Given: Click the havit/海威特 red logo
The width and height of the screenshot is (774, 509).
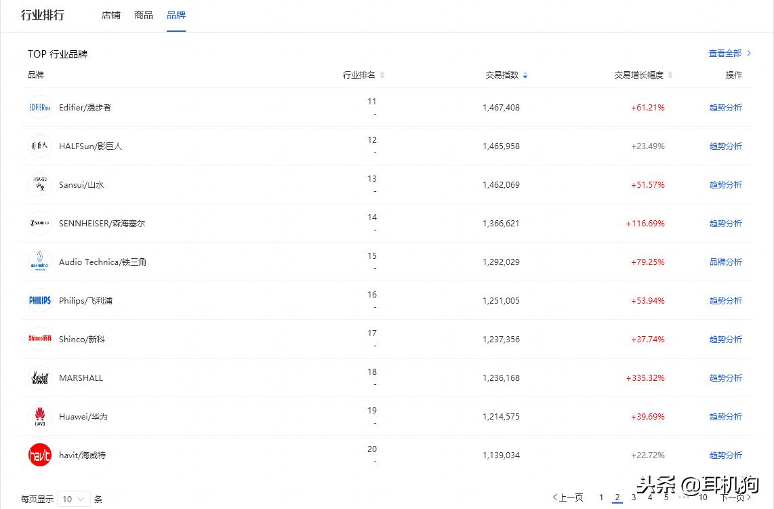Looking at the screenshot, I should click(x=40, y=455).
